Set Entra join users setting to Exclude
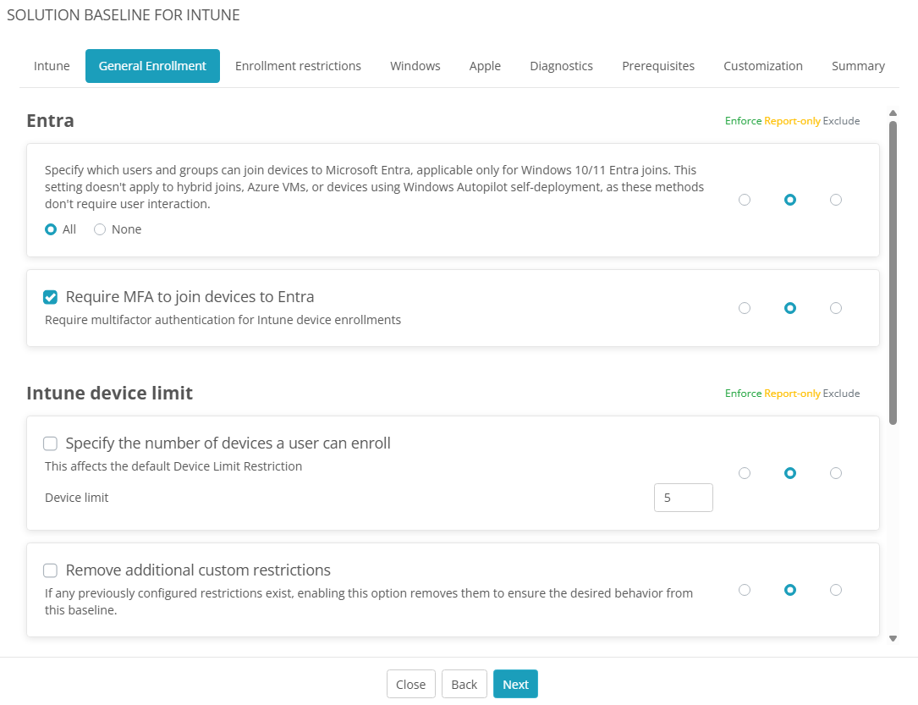 pyautogui.click(x=835, y=200)
